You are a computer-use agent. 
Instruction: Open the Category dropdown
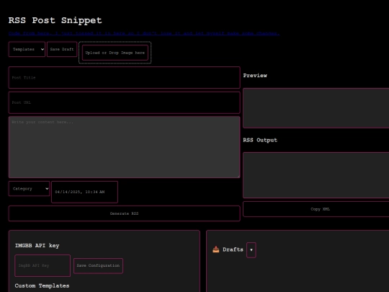(29, 189)
